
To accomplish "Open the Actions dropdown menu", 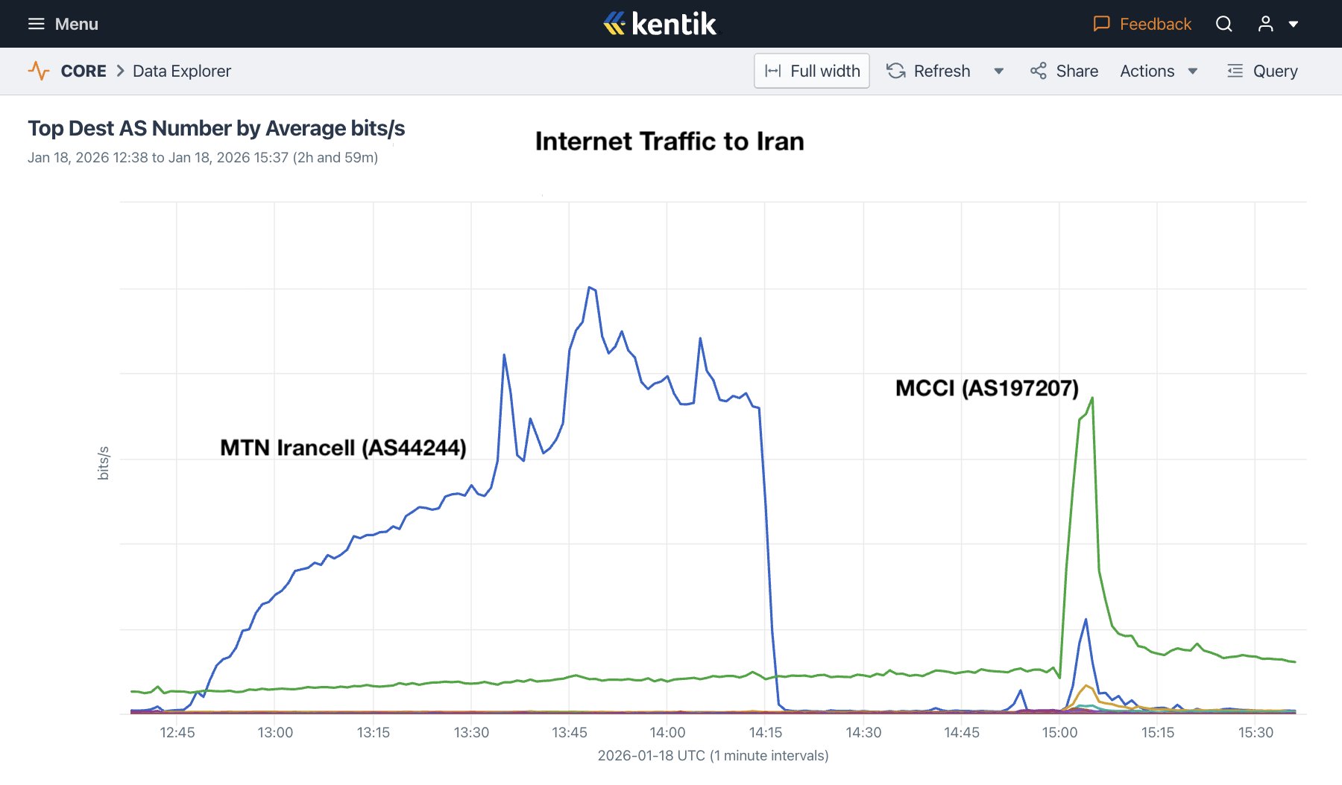I will (1158, 71).
